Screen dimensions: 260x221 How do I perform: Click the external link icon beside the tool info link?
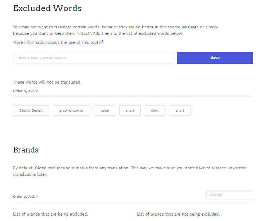pos(101,42)
